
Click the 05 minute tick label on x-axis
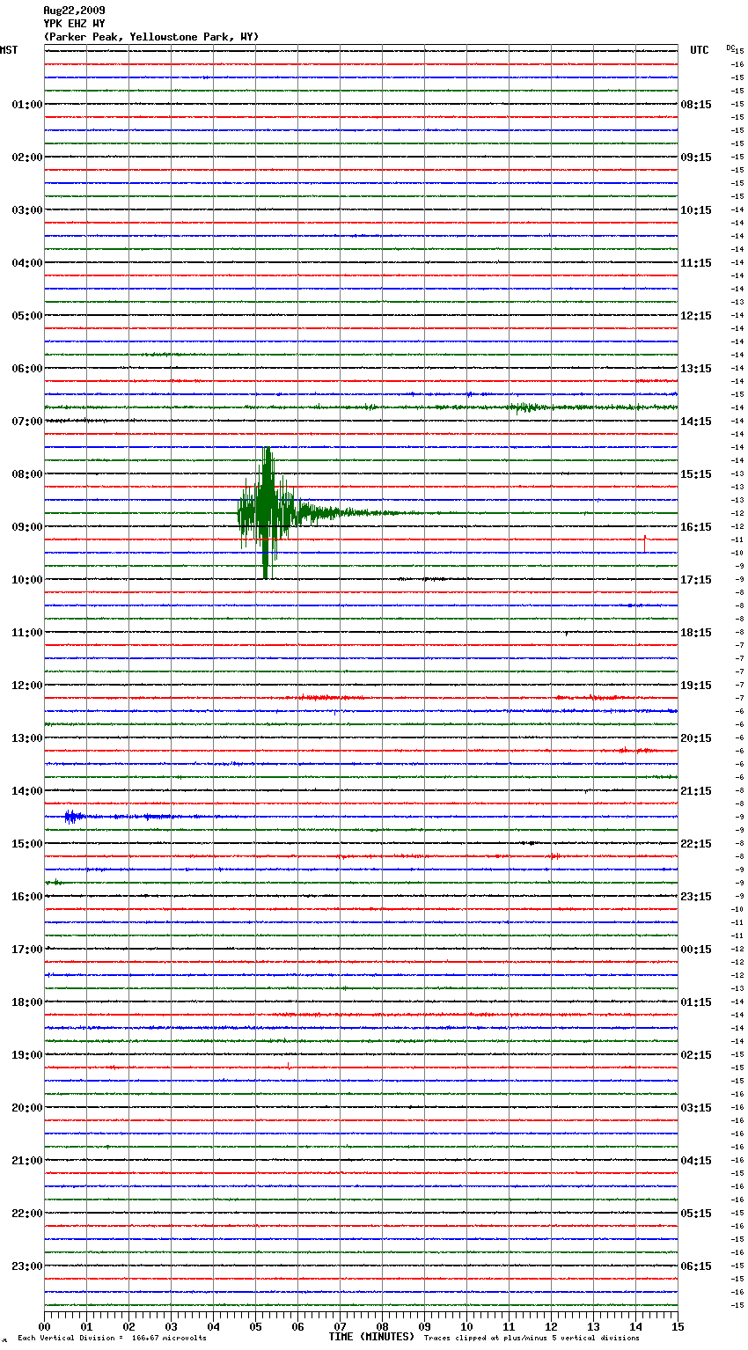tap(255, 1326)
